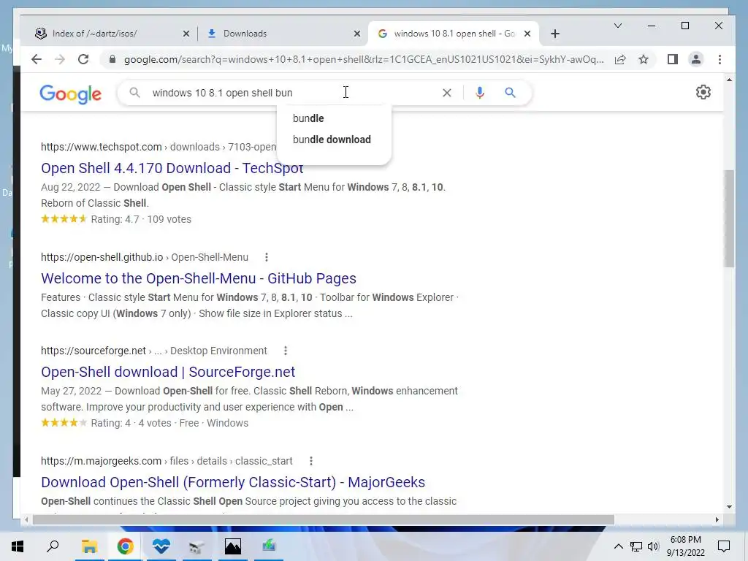Open the network tray icon

(636, 546)
